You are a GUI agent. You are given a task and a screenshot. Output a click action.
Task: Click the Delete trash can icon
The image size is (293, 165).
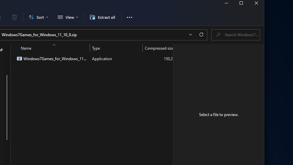[15, 17]
